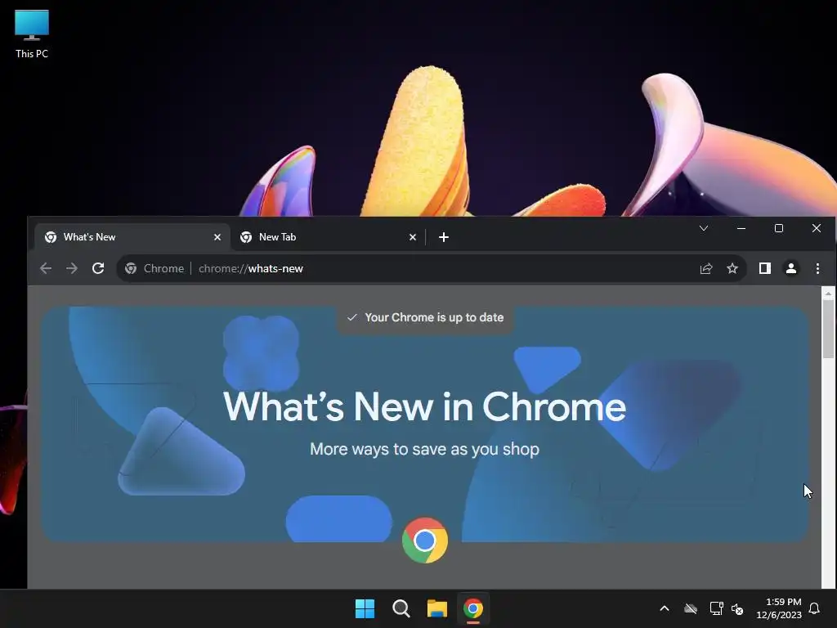Viewport: 837px width, 628px height.
Task: Switch to the What's New tab
Action: pyautogui.click(x=132, y=237)
